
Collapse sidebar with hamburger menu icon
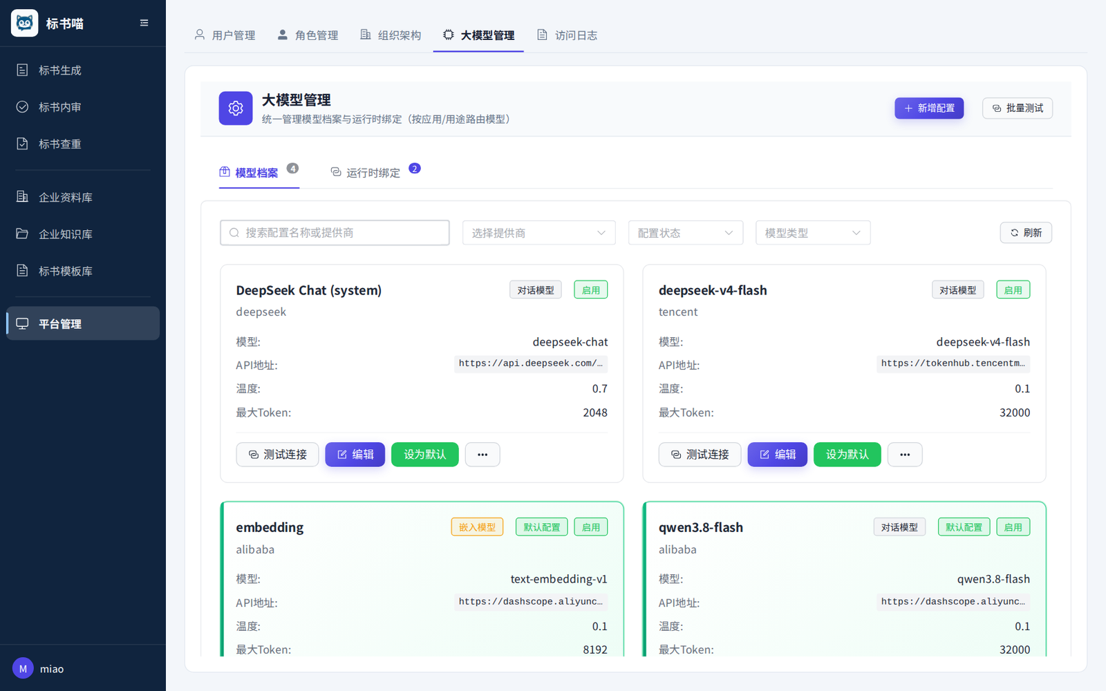point(144,23)
